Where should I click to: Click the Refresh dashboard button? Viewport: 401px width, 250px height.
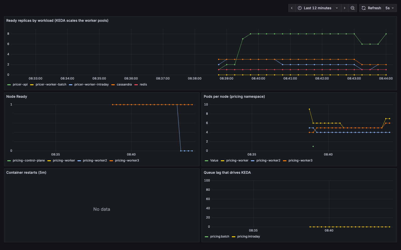click(x=371, y=8)
